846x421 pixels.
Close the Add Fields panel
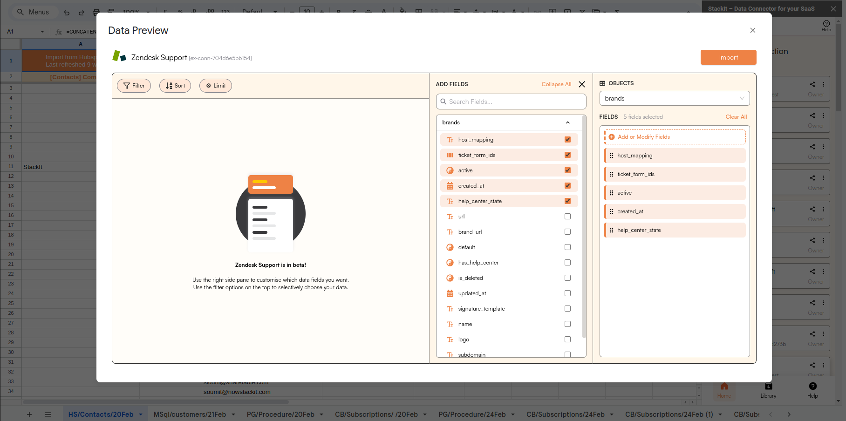tap(582, 84)
